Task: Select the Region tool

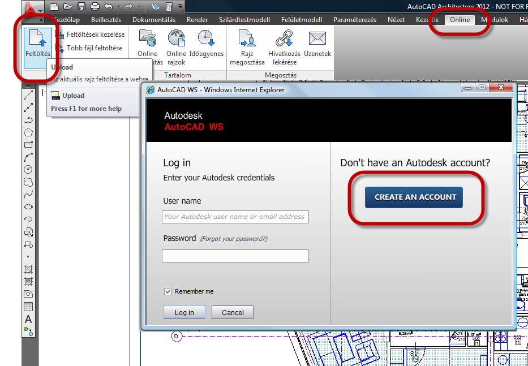Action: pyautogui.click(x=28, y=294)
